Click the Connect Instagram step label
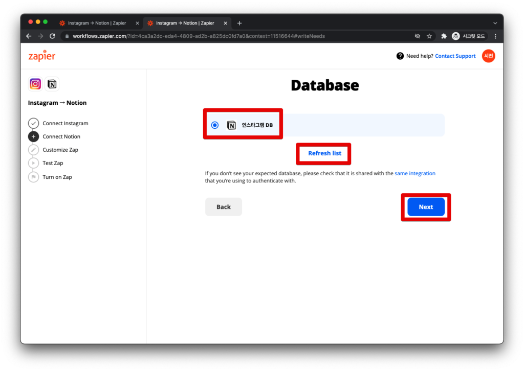 (x=65, y=123)
